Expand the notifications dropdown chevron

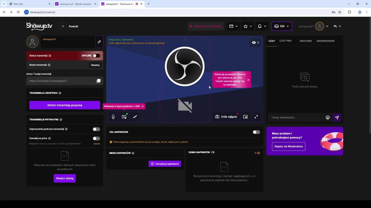[265, 26]
